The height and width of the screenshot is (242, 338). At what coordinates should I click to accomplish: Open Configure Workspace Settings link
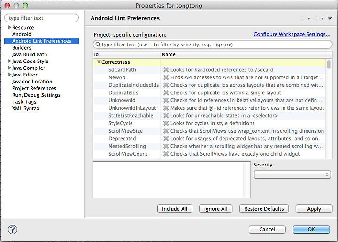[x=292, y=34]
